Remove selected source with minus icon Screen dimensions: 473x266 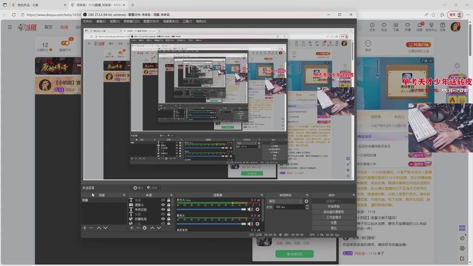138,228
